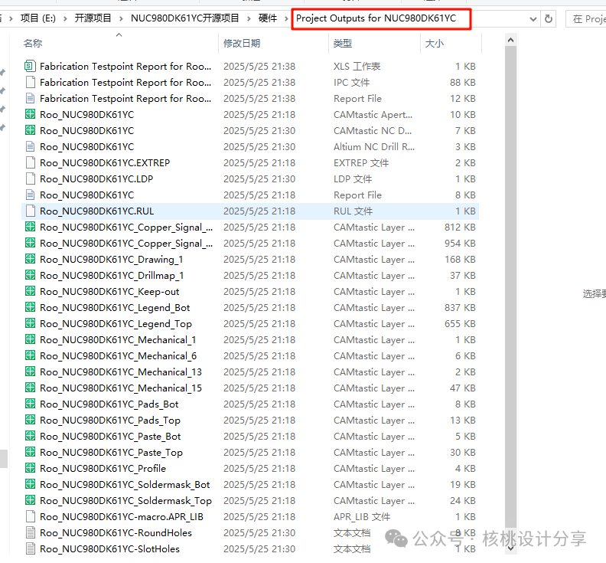This screenshot has height=563, width=606.
Task: Click the Roo_NUC980DK61YC_Profile file icon
Action: point(30,468)
